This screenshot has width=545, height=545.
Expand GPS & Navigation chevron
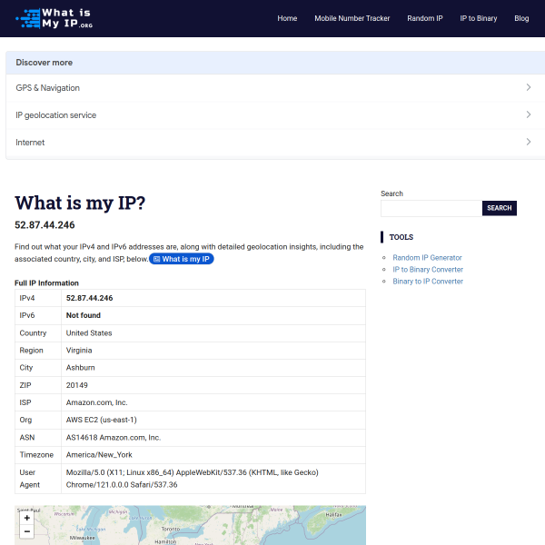click(x=529, y=87)
